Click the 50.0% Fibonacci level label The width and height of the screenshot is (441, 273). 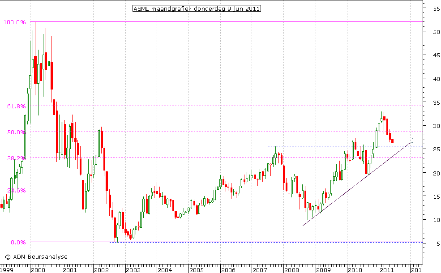[x=16, y=132]
